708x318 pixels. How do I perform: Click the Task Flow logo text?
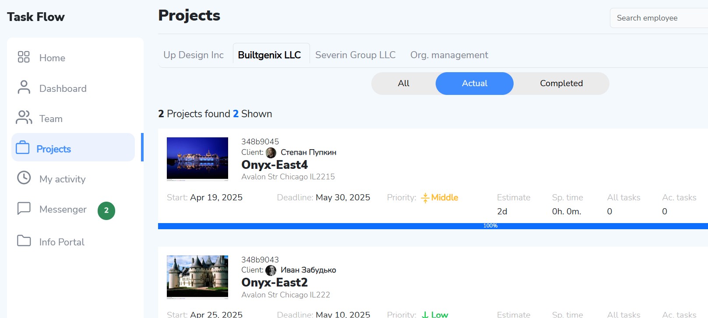point(36,17)
